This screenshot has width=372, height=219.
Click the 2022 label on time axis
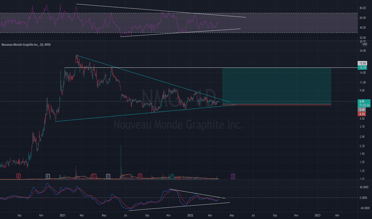coord(190,215)
